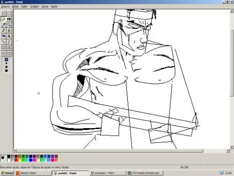Viewport: 234px width, 176px height.
Task: Choose the straight Line tool
Action: (x=3, y=42)
